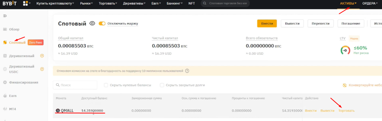The image size is (382, 121).
Task: Click Вывести link in QMALL row
Action: pyautogui.click(x=327, y=110)
